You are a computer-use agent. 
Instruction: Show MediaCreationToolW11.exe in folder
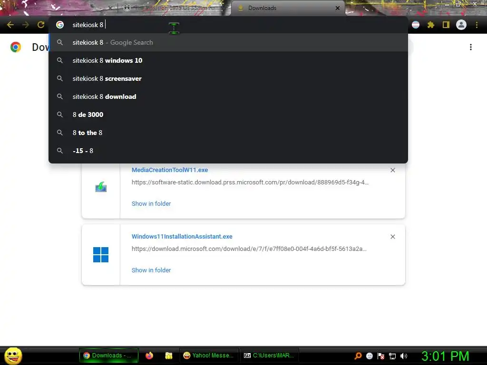coord(151,203)
